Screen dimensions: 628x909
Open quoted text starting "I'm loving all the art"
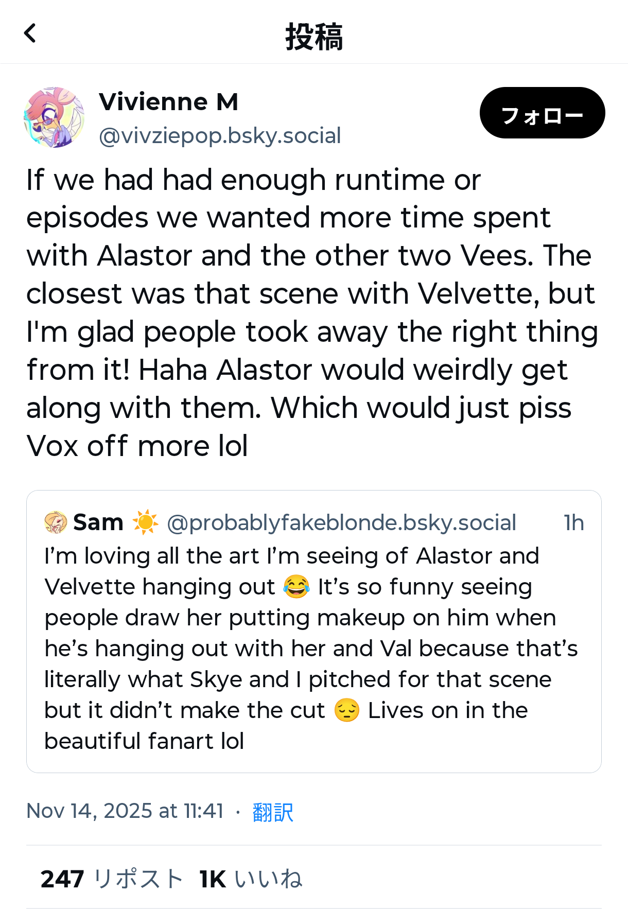[291, 556]
